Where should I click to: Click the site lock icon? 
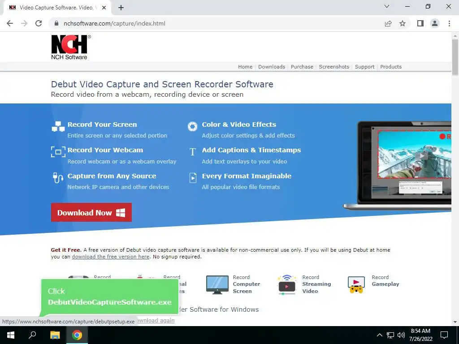tap(56, 23)
